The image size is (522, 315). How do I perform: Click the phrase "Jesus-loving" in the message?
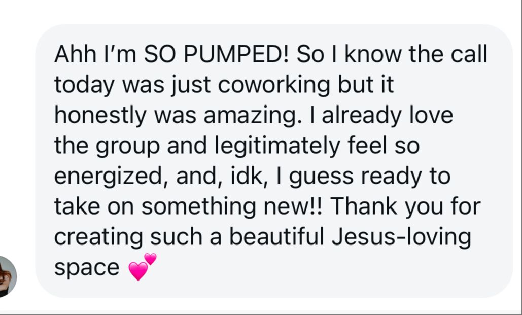click(x=401, y=237)
